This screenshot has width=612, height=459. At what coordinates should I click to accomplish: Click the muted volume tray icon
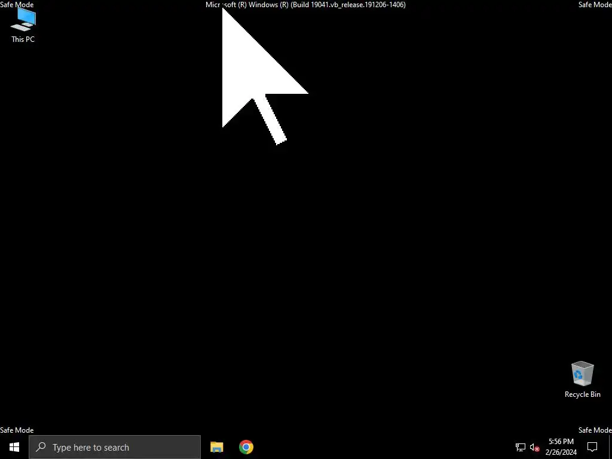pyautogui.click(x=535, y=447)
